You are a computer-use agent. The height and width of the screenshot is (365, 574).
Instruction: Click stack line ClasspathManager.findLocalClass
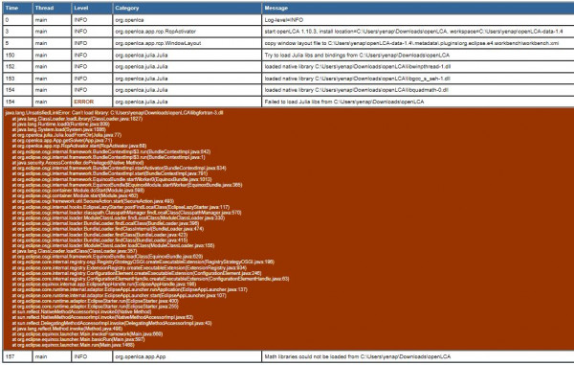tap(126, 213)
